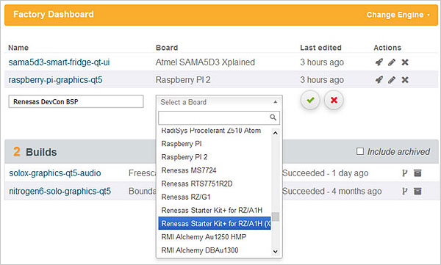Open sama5d3-smart-fridge-qt-ui project link
Viewport: 441px width, 265px height.
pos(59,62)
